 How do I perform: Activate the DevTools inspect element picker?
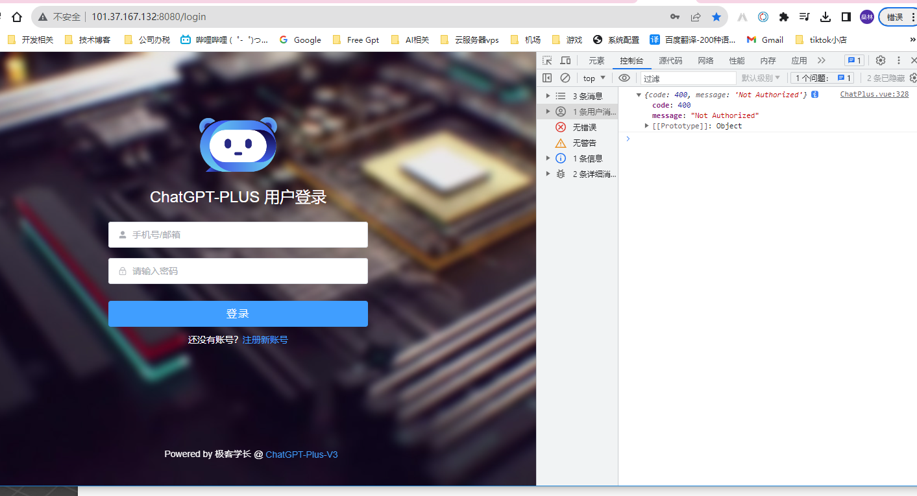point(548,60)
